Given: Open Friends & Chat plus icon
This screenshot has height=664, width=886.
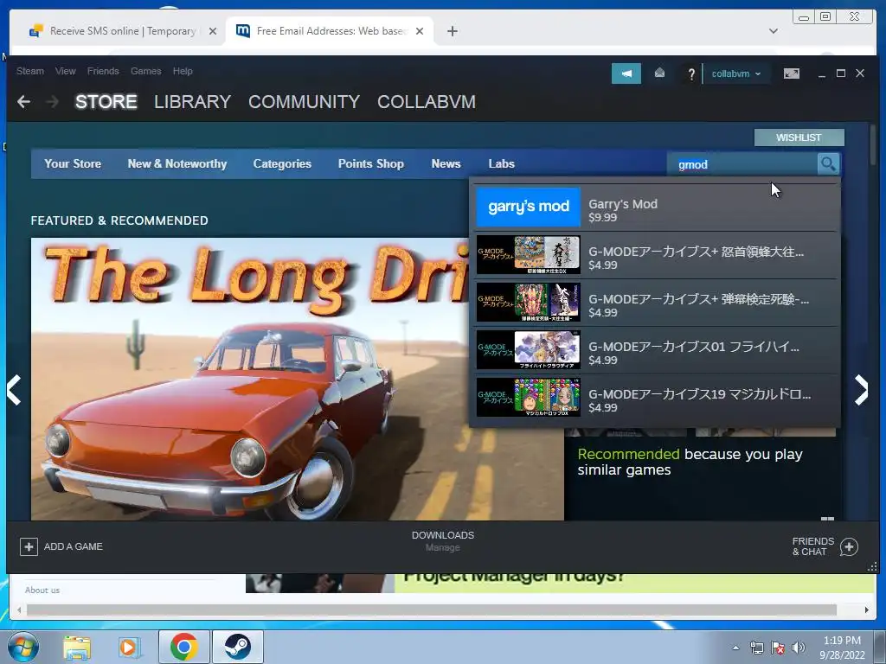Looking at the screenshot, I should [849, 546].
